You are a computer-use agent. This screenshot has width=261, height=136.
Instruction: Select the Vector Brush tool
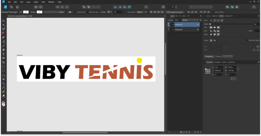click(x=3, y=46)
